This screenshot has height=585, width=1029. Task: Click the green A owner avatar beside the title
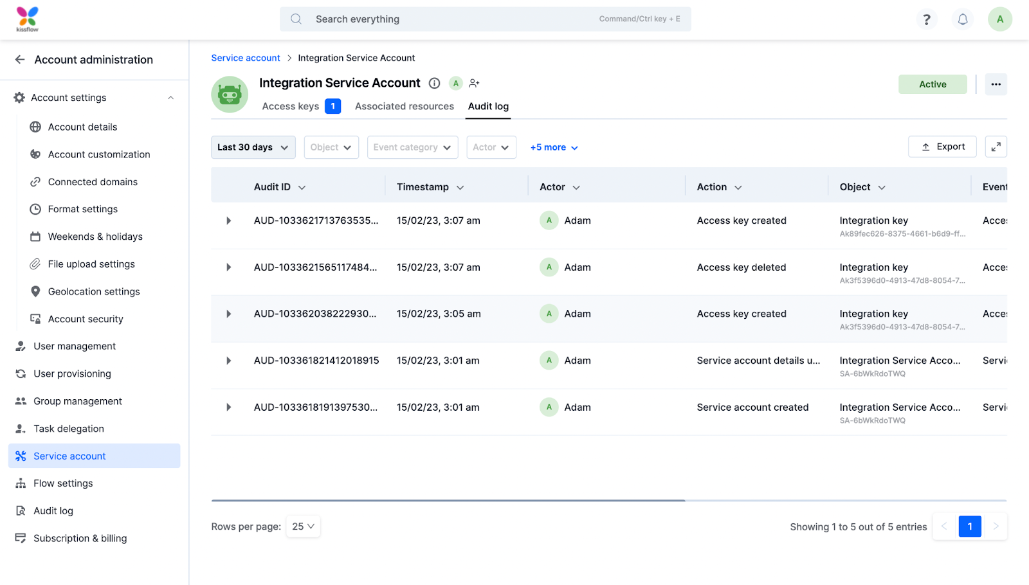click(456, 83)
